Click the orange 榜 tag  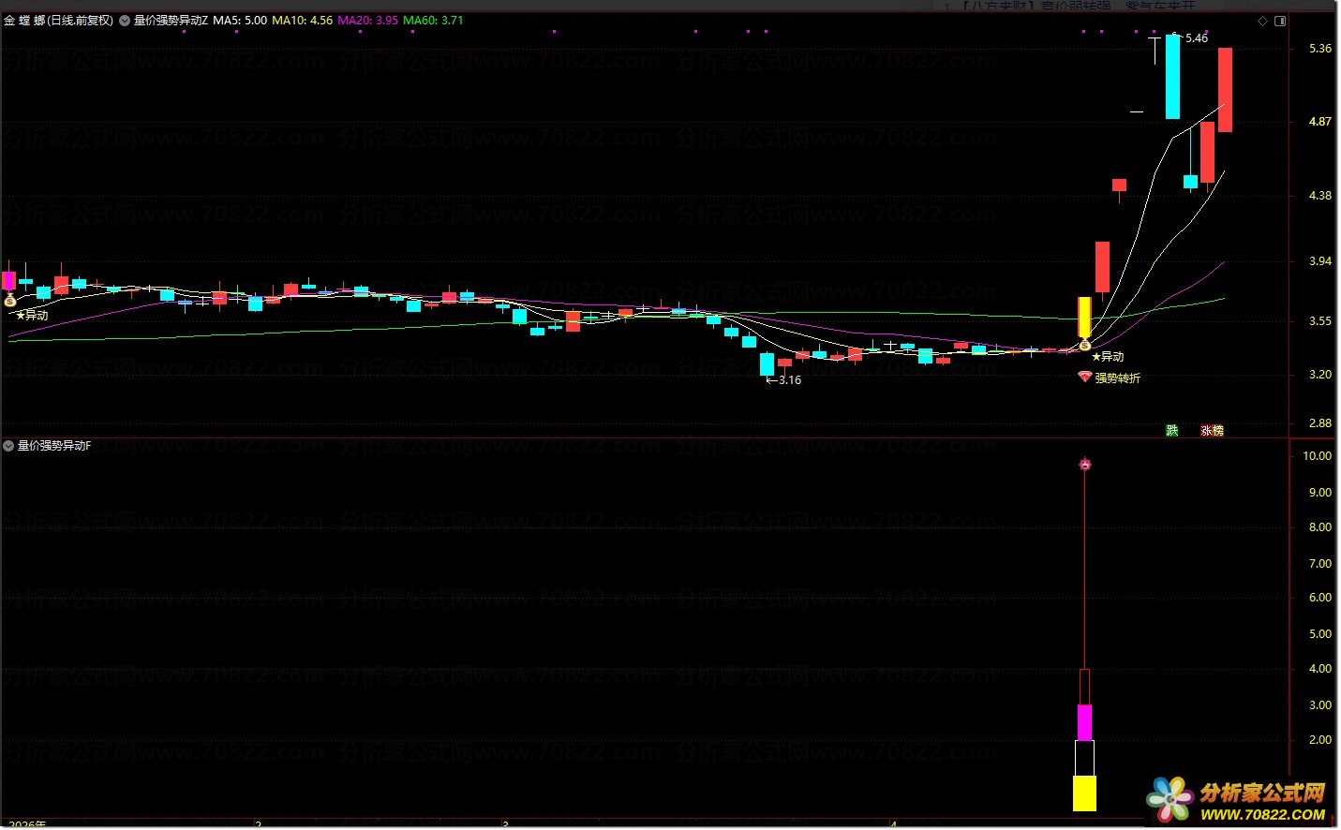[1218, 431]
